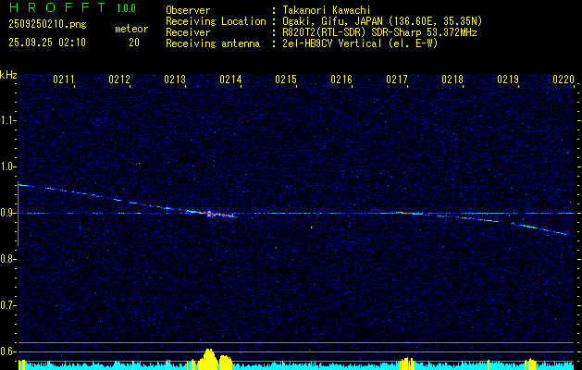Click the meteor count label

click(131, 29)
